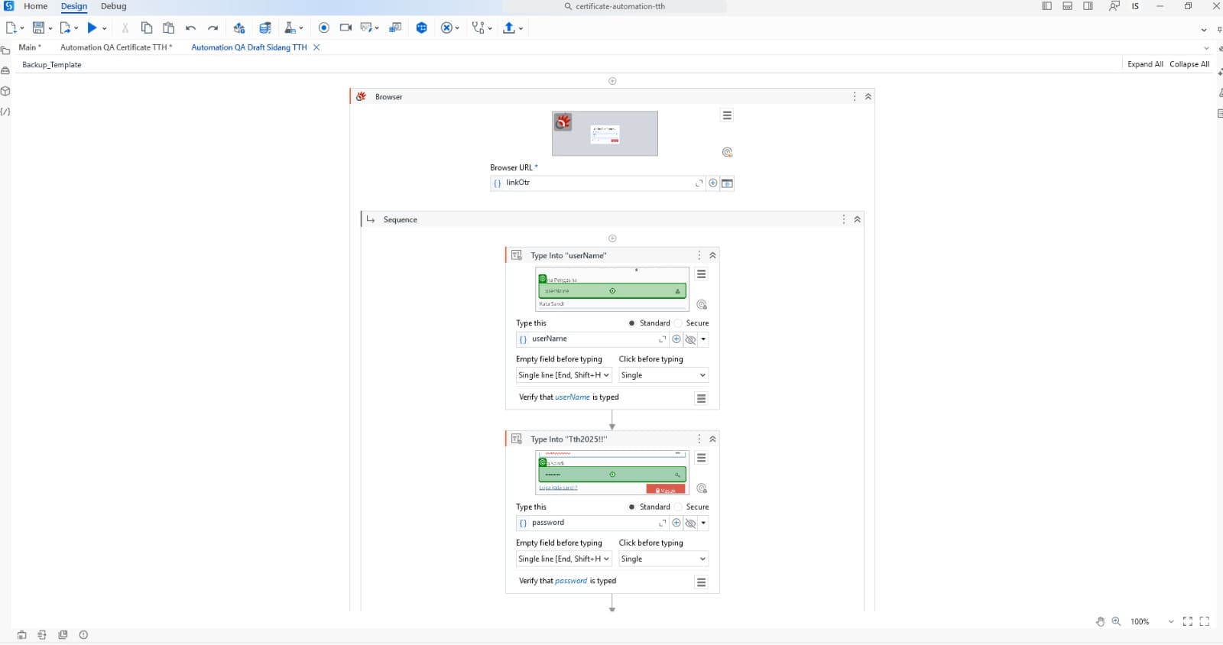
Task: Open UI Explorer toolbar icon
Action: (395, 28)
